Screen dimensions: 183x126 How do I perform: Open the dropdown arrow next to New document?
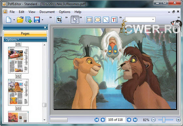(x=14, y=20)
